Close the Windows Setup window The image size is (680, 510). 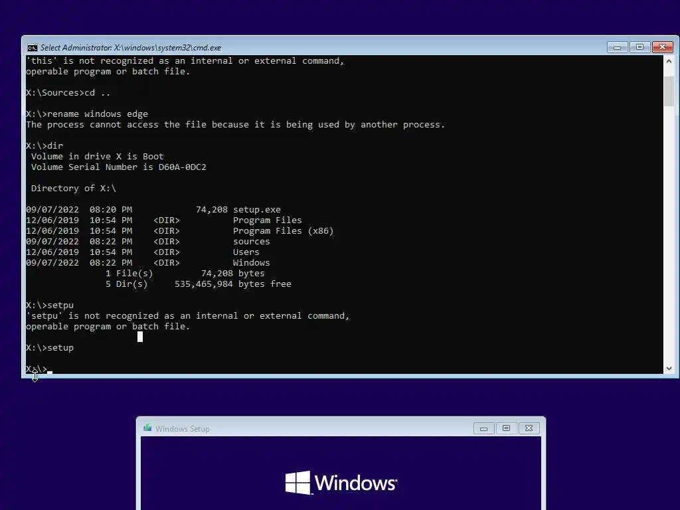(529, 428)
